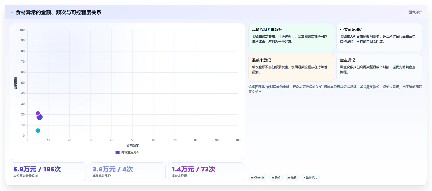
Task: Click the Chart.js tag chip
Action: click(x=258, y=177)
